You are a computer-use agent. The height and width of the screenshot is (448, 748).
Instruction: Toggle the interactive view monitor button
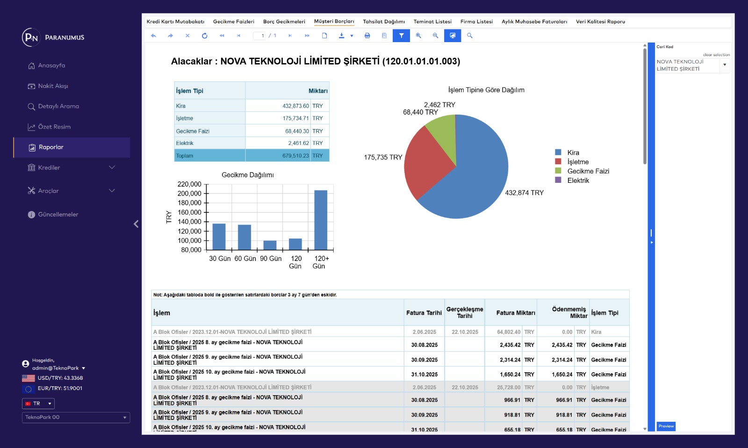pyautogui.click(x=453, y=36)
